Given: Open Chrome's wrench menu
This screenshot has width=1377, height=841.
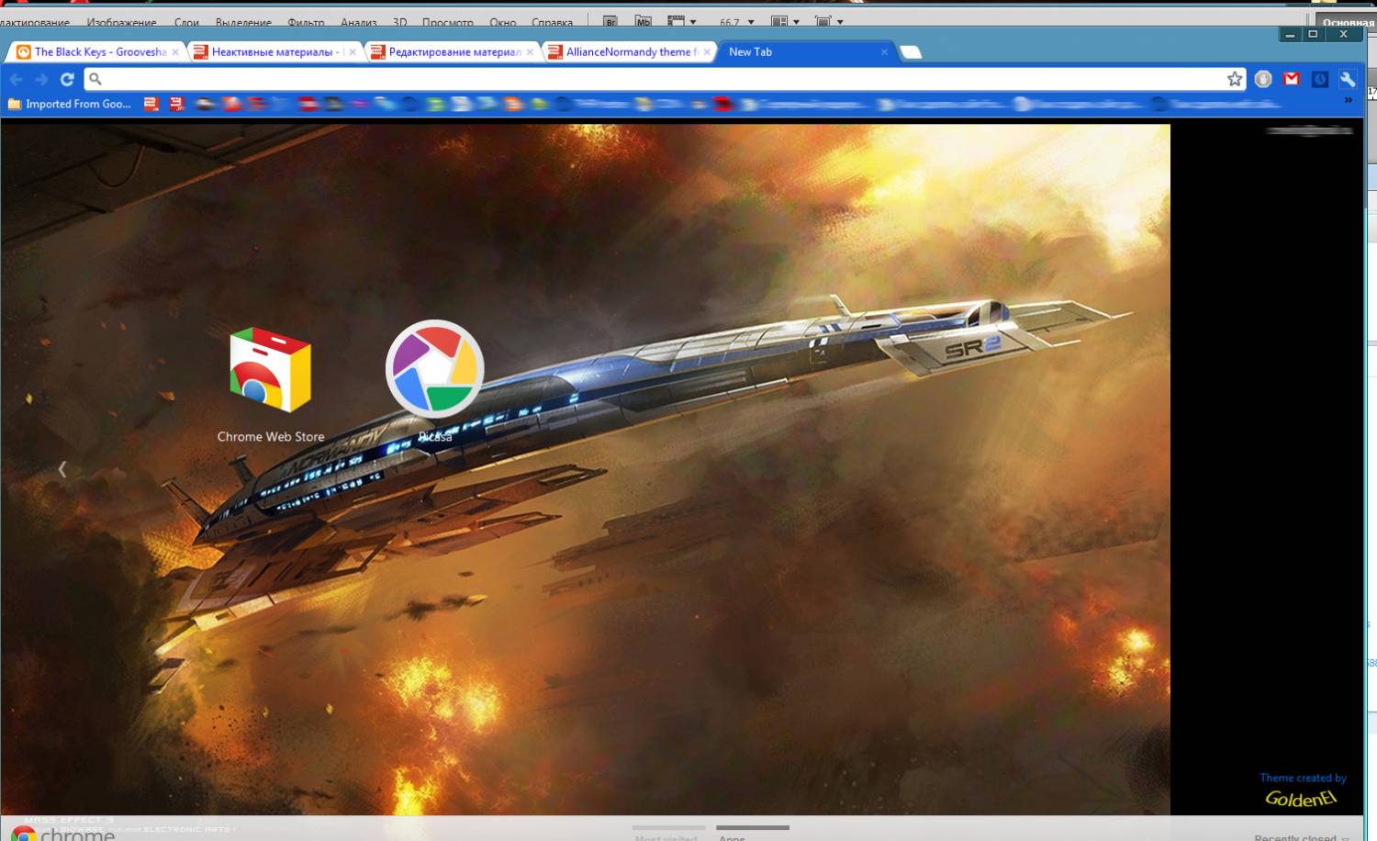Looking at the screenshot, I should coord(1348,79).
